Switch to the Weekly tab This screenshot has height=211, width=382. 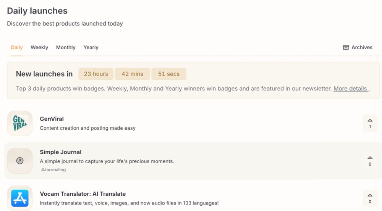coord(39,47)
